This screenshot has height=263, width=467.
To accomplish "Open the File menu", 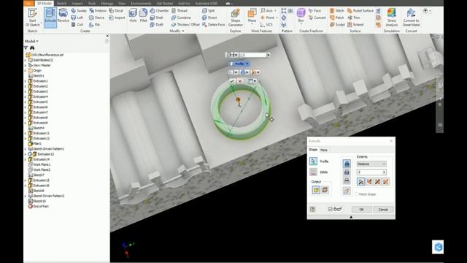I will click(28, 3).
